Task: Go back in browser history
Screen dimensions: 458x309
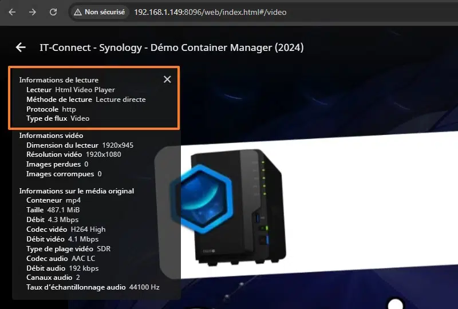Action: coord(12,12)
